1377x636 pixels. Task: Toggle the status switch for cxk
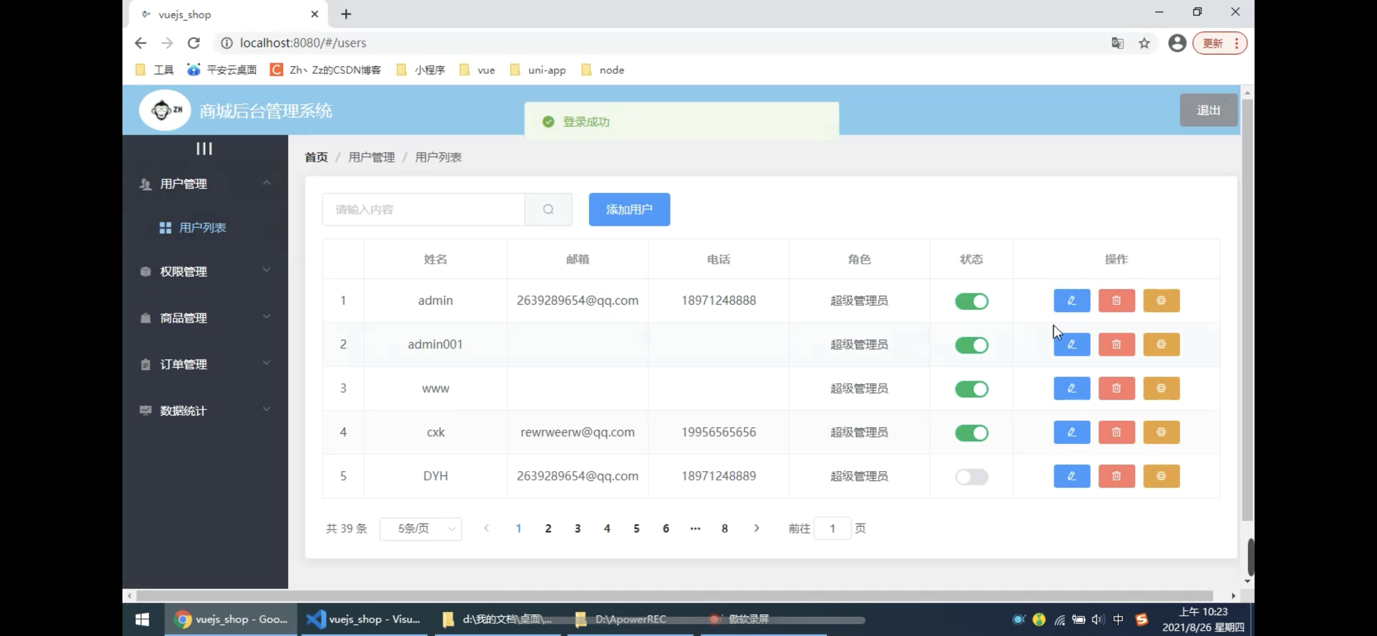click(971, 432)
